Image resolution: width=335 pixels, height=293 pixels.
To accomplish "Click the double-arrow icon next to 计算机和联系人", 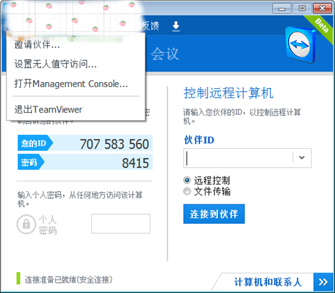I will 323,282.
